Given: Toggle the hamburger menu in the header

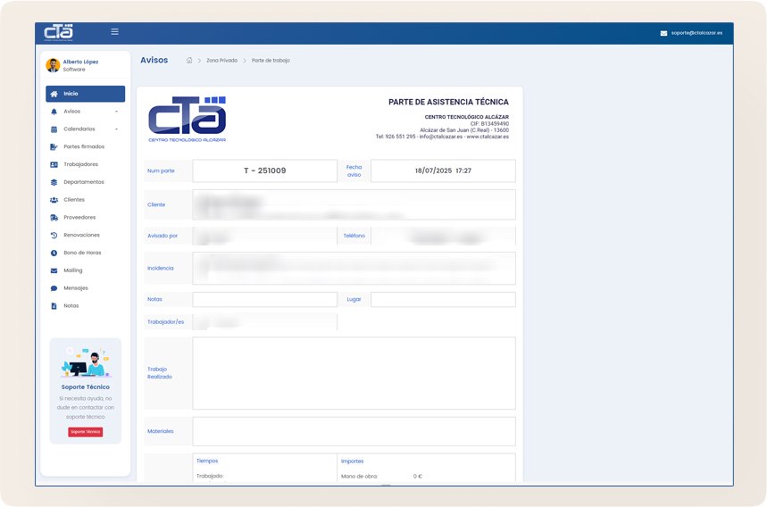Looking at the screenshot, I should (x=114, y=32).
